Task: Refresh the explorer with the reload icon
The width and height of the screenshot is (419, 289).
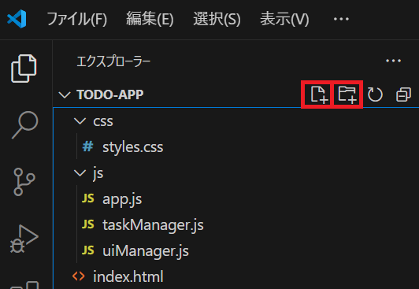Action: tap(375, 94)
